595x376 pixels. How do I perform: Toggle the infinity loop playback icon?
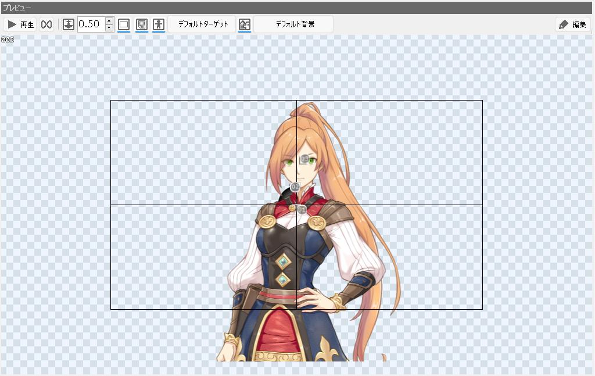[x=46, y=24]
